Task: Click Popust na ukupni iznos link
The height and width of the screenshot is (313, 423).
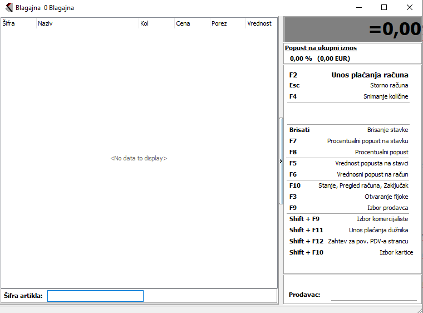Action: pos(321,48)
